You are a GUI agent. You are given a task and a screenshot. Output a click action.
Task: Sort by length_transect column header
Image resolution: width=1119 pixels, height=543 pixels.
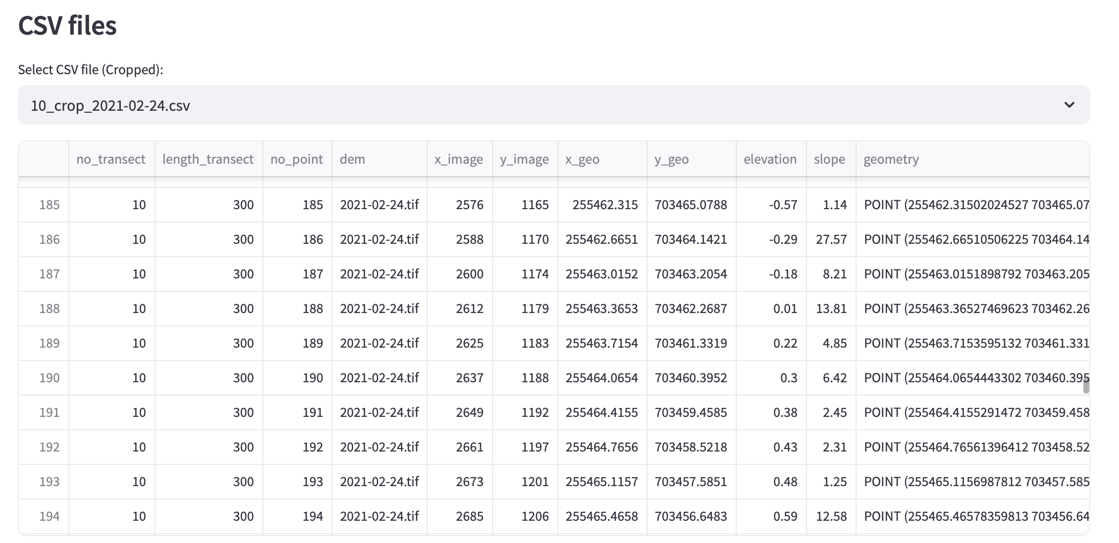tap(208, 159)
